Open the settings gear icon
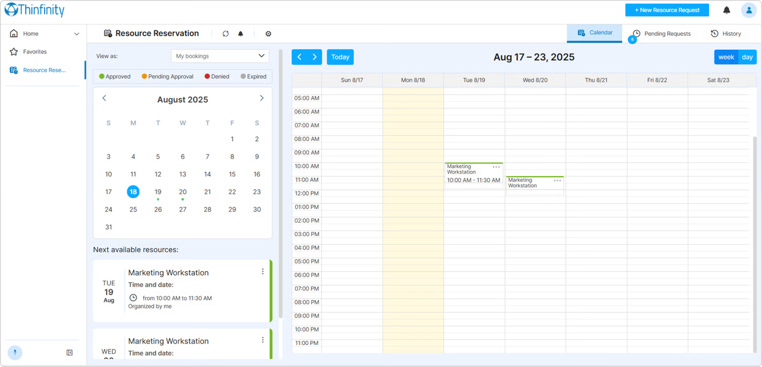The image size is (762, 367). (268, 34)
